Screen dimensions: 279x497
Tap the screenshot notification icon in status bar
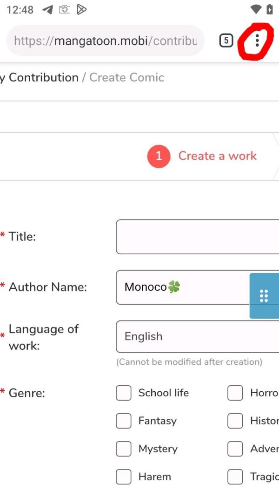pos(65,9)
